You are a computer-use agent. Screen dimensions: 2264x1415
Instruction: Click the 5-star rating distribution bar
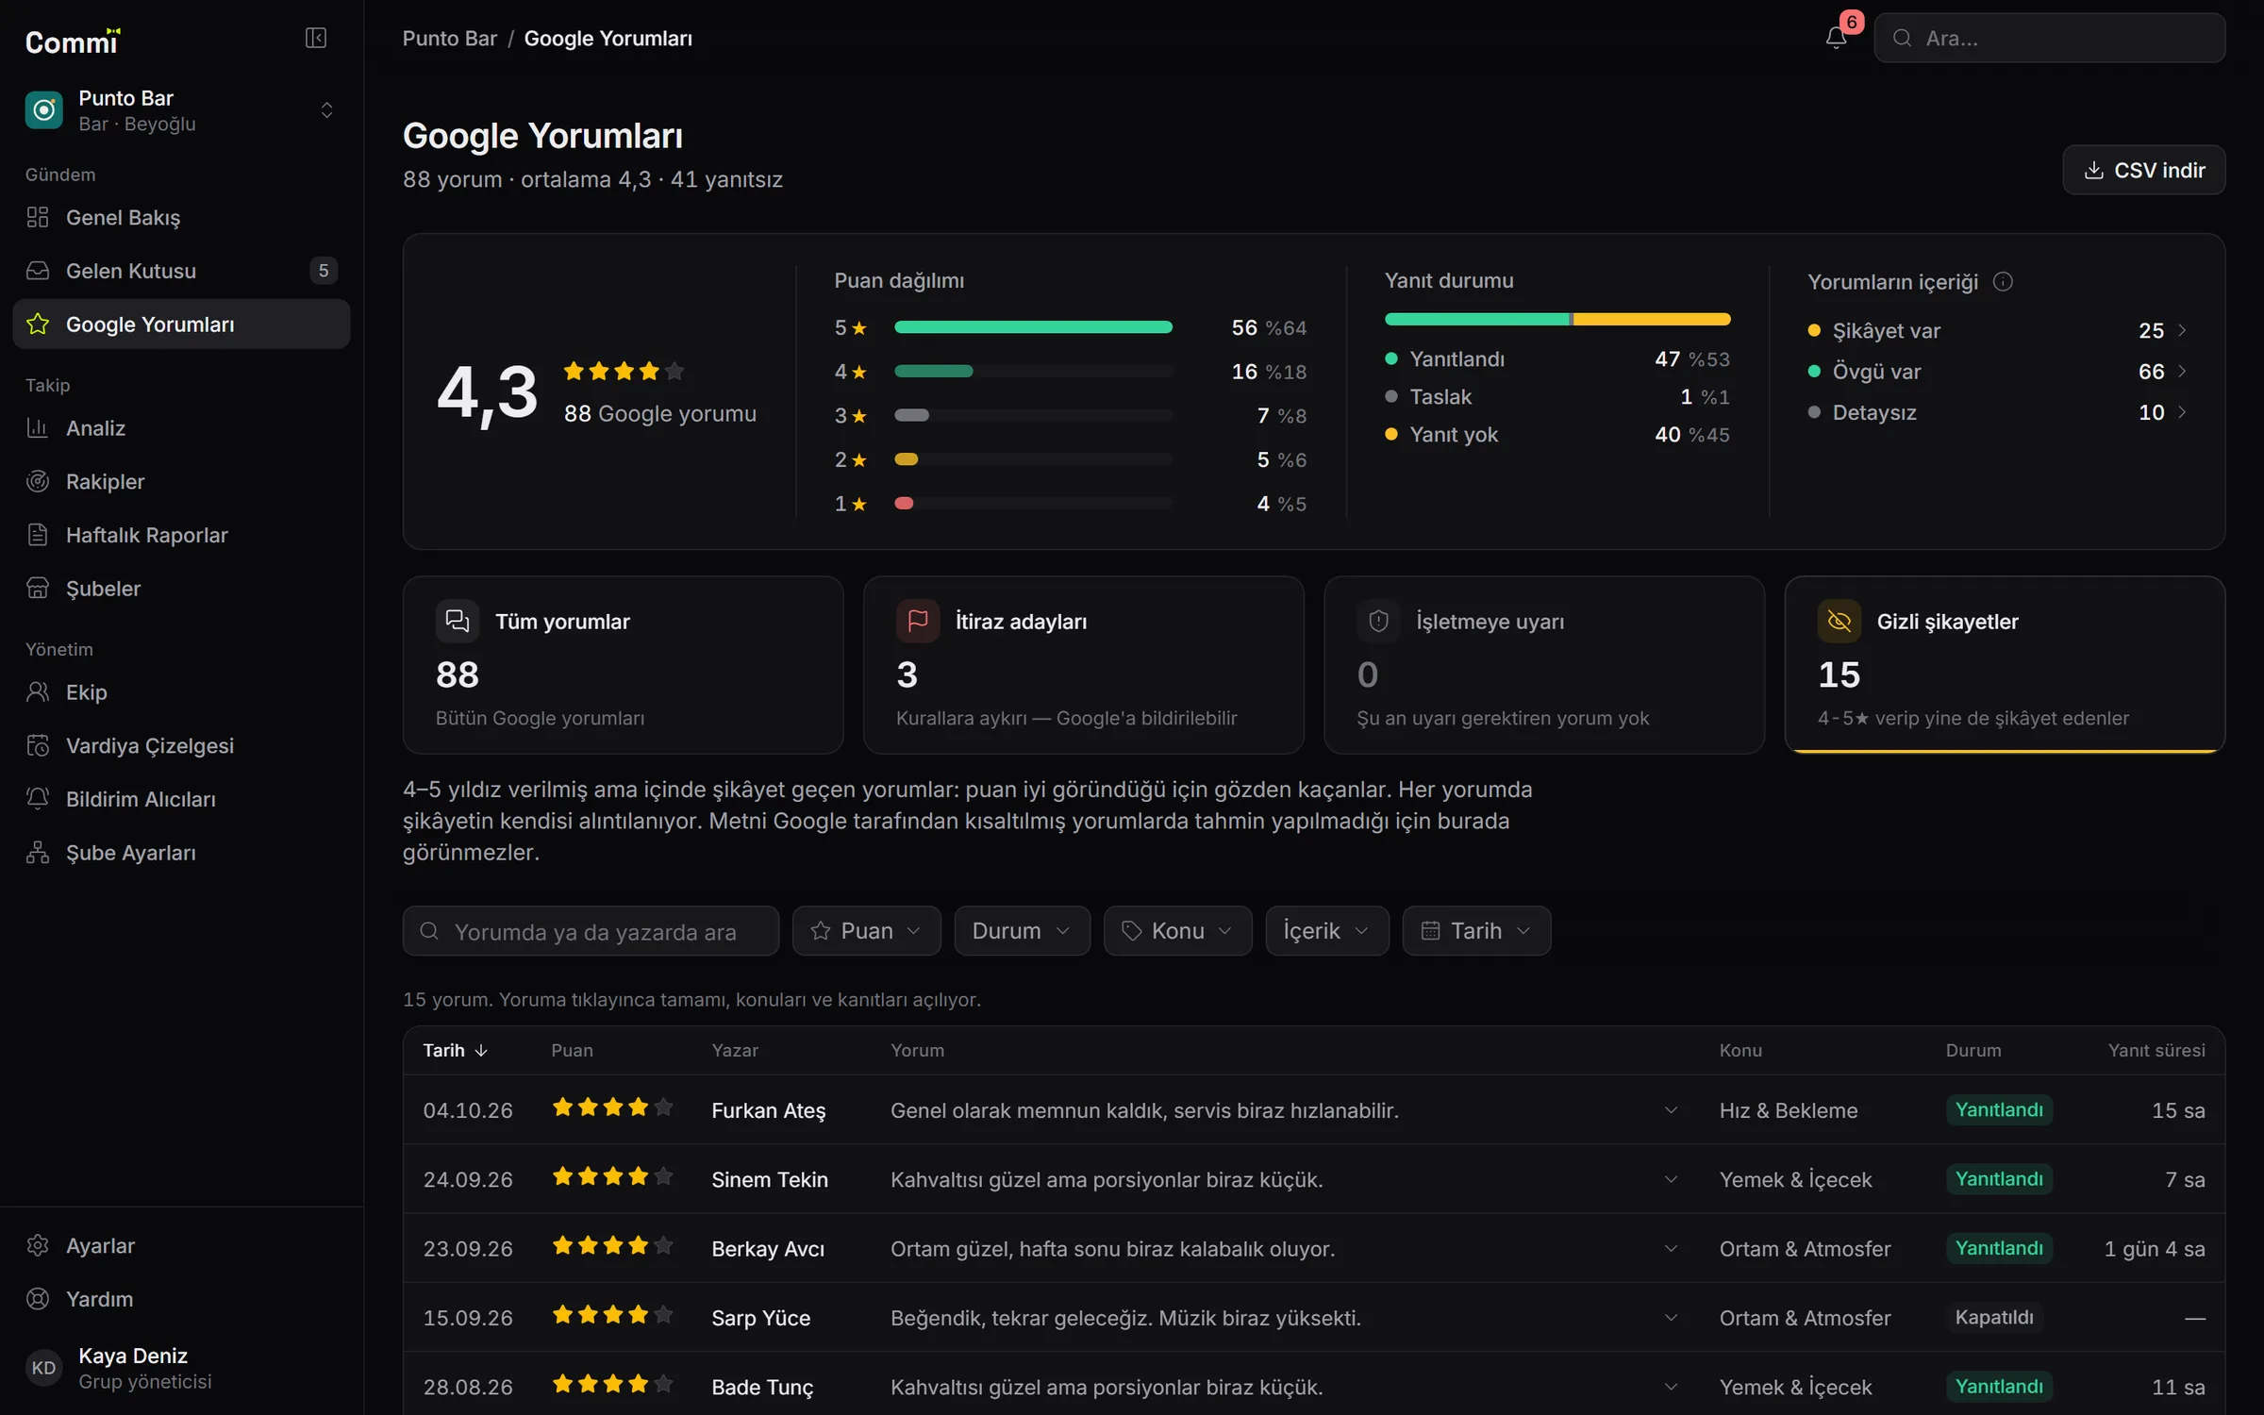(1033, 327)
